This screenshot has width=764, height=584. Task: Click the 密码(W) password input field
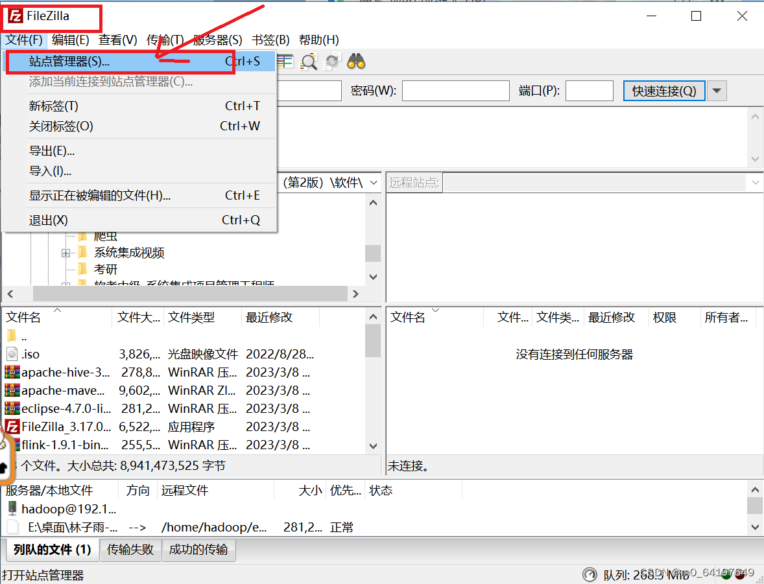(x=455, y=91)
